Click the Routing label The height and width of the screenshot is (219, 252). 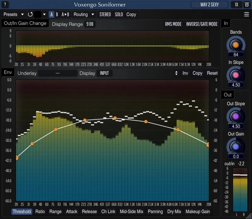click(x=81, y=14)
